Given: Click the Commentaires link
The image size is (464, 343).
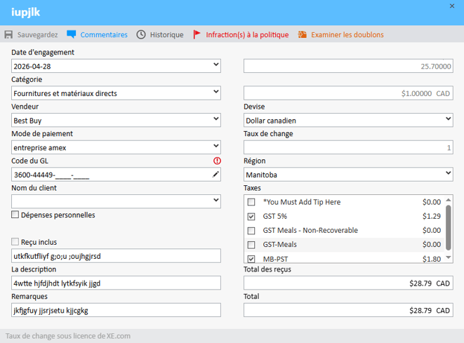Looking at the screenshot, I should pyautogui.click(x=104, y=34).
